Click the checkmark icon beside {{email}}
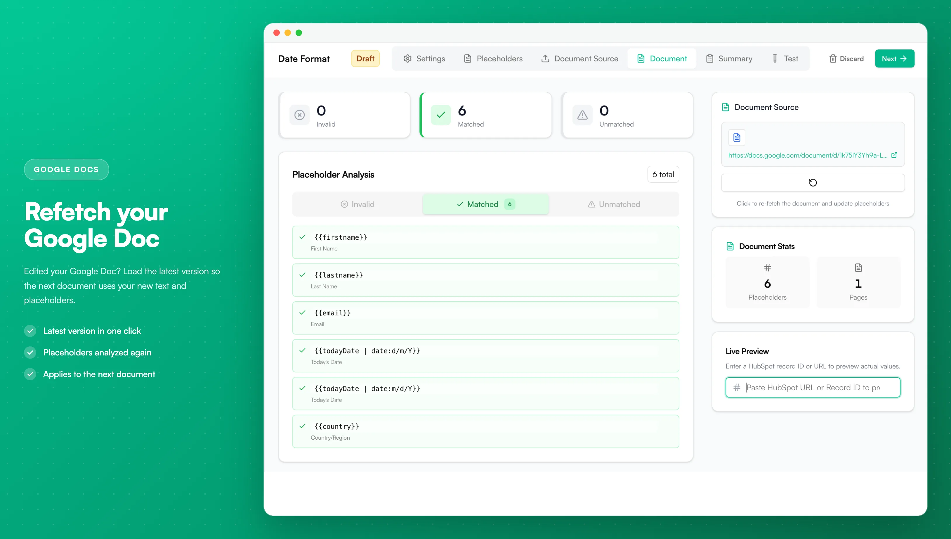This screenshot has width=951, height=539. click(x=302, y=312)
